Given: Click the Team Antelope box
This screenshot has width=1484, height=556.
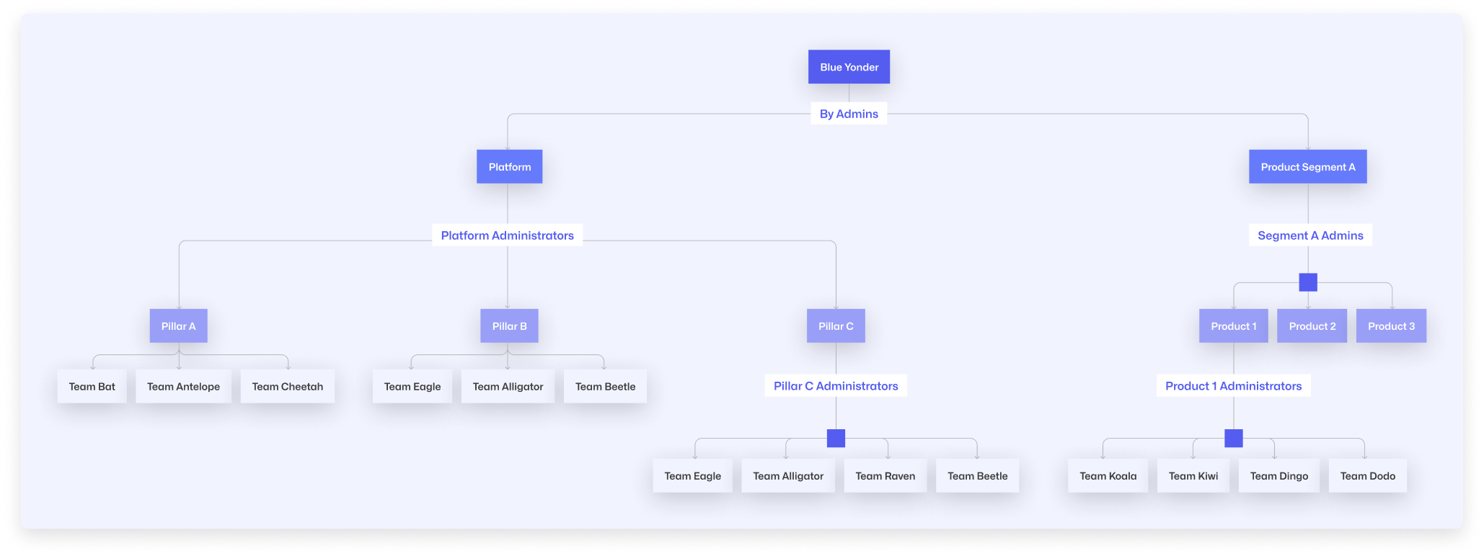Looking at the screenshot, I should point(183,386).
